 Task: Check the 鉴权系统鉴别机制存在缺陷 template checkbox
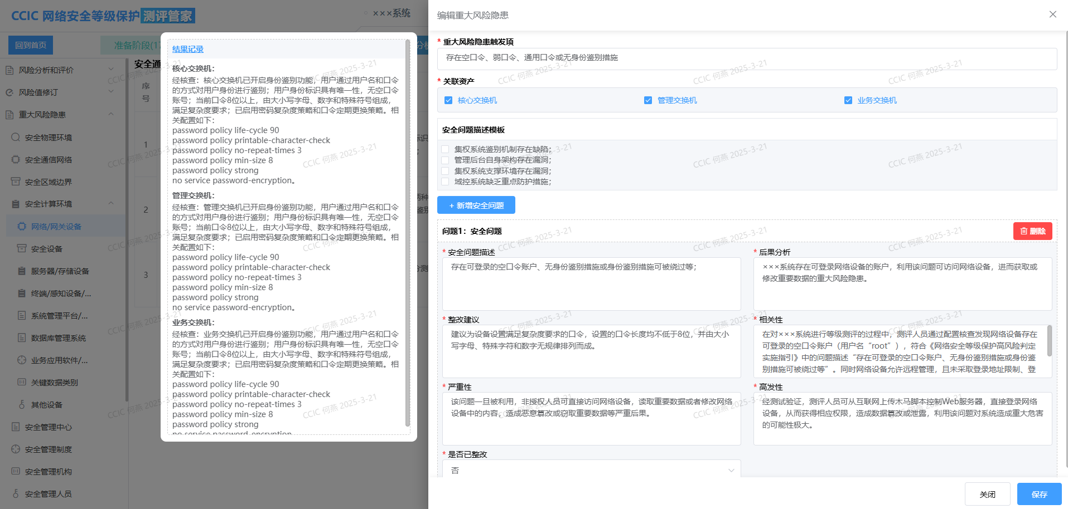coord(445,149)
